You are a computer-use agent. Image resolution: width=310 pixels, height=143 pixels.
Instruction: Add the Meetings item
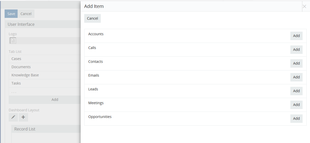click(296, 105)
